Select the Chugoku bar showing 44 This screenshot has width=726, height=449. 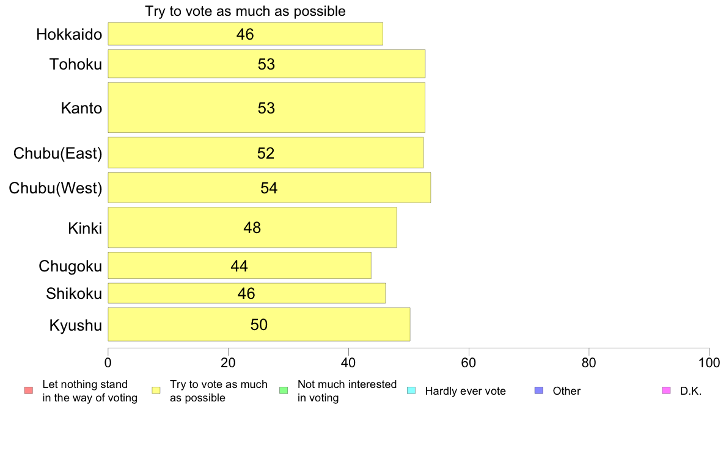240,265
